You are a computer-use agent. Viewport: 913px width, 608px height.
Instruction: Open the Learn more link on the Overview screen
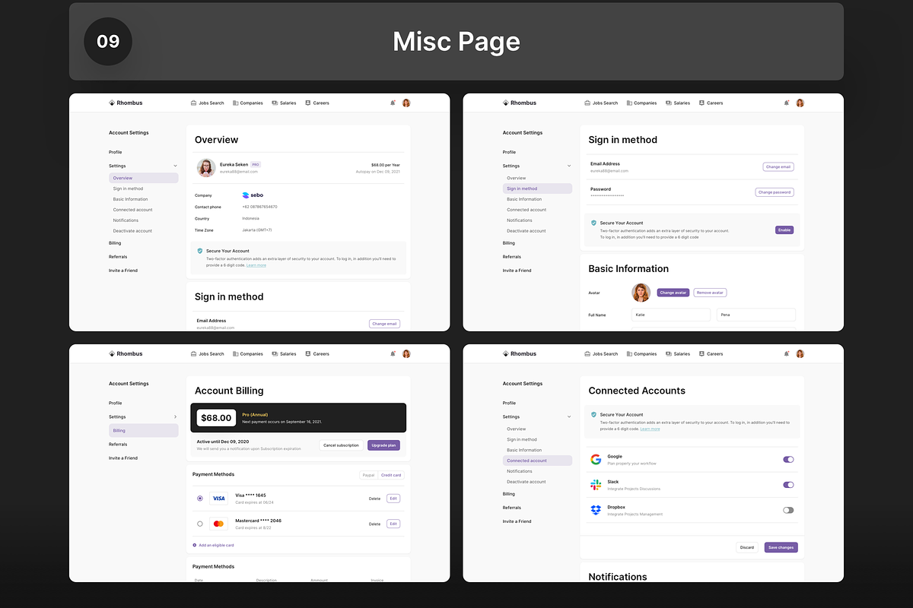(x=256, y=265)
